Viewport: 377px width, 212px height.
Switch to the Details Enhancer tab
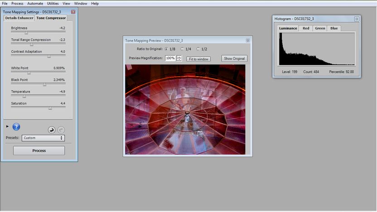pos(19,18)
